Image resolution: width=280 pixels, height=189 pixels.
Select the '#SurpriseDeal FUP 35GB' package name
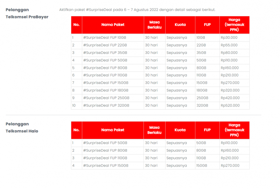[x=105, y=53]
